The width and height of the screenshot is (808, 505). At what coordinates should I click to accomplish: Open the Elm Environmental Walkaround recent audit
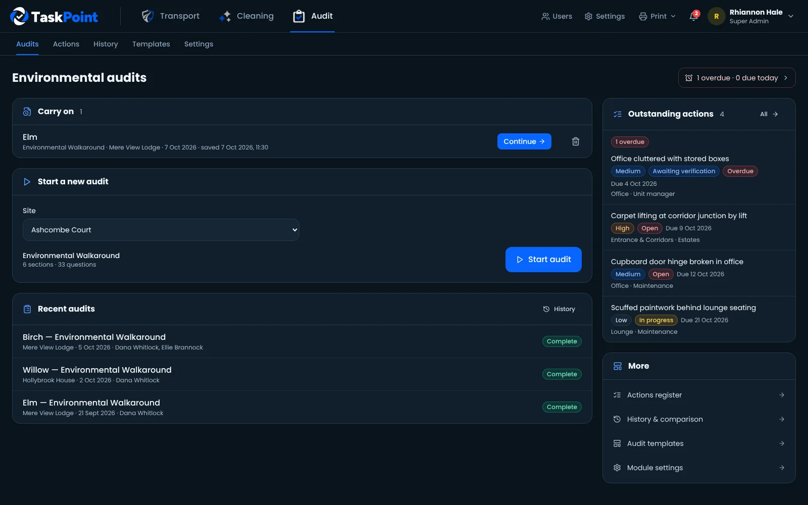point(302,407)
